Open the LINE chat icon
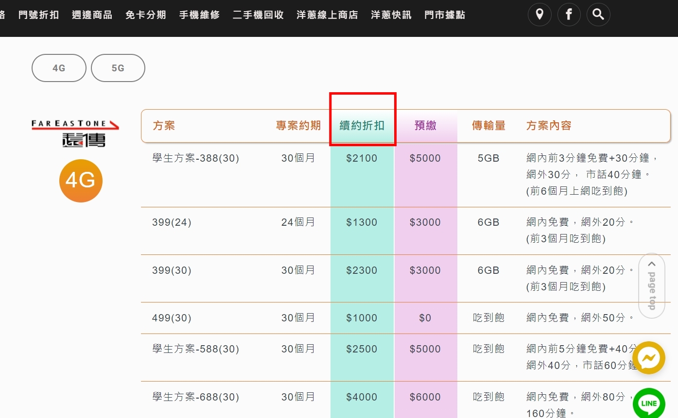Viewport: 678px width, 418px height. pos(649,403)
